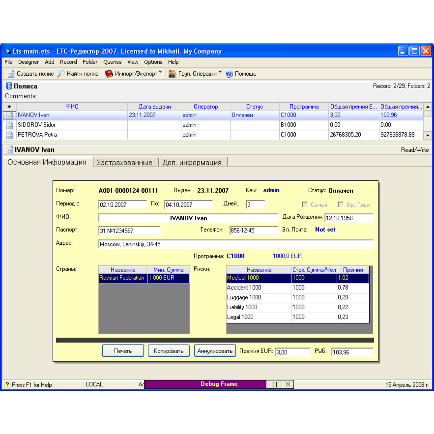
Task: Open the Designer menu
Action: click(28, 62)
